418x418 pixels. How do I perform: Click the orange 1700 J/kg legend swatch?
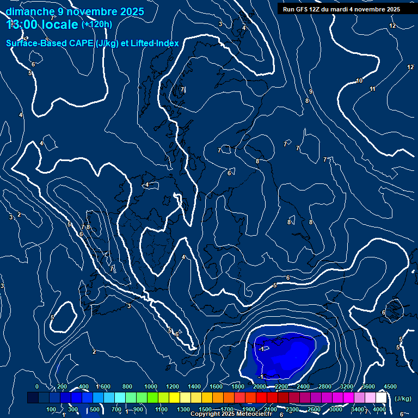tap(229, 398)
